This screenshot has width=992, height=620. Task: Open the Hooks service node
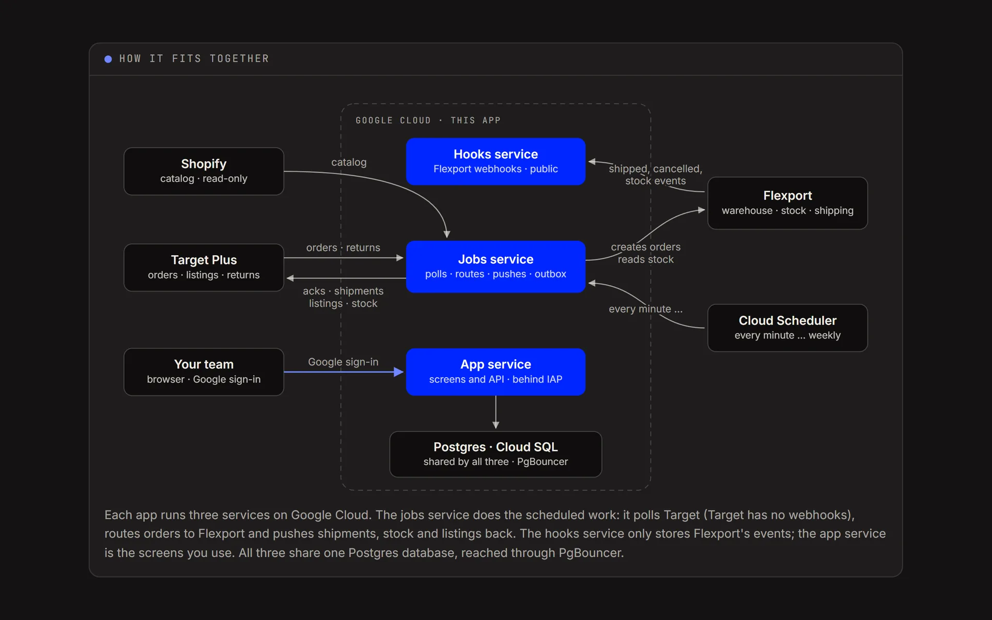[x=495, y=161]
